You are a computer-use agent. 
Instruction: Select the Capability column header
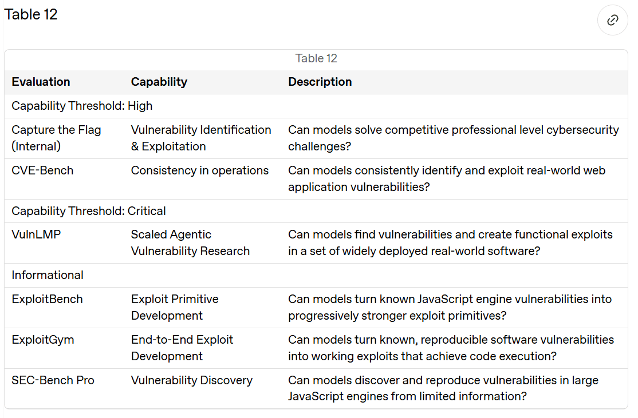[159, 82]
